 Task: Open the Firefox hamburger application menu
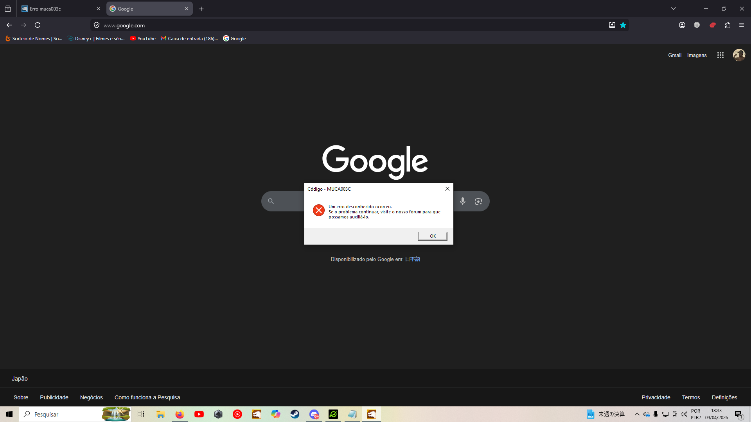741,25
